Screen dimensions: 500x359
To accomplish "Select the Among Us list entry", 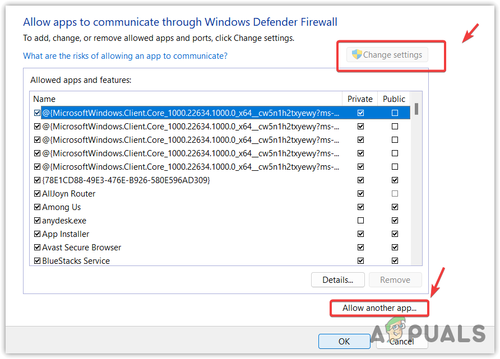I will (x=62, y=207).
